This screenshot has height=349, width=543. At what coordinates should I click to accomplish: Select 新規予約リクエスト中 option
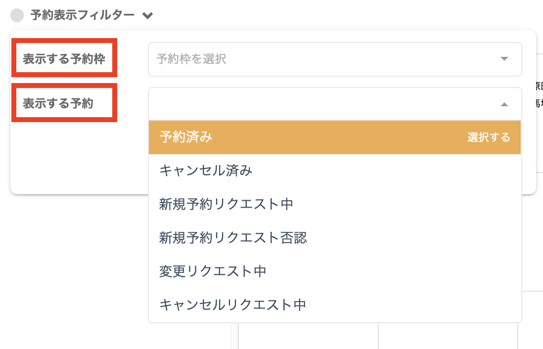click(226, 204)
